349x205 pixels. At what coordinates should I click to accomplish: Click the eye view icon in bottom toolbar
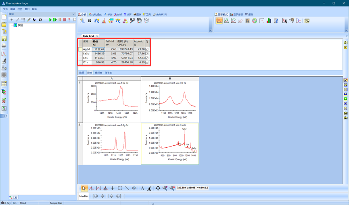[x=134, y=188]
